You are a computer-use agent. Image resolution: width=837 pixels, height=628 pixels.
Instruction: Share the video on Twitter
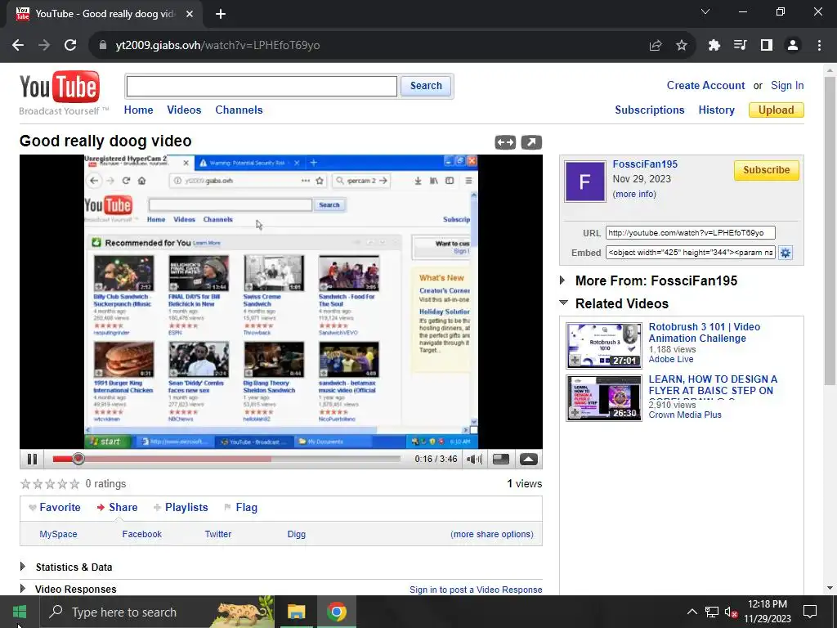coord(217,534)
